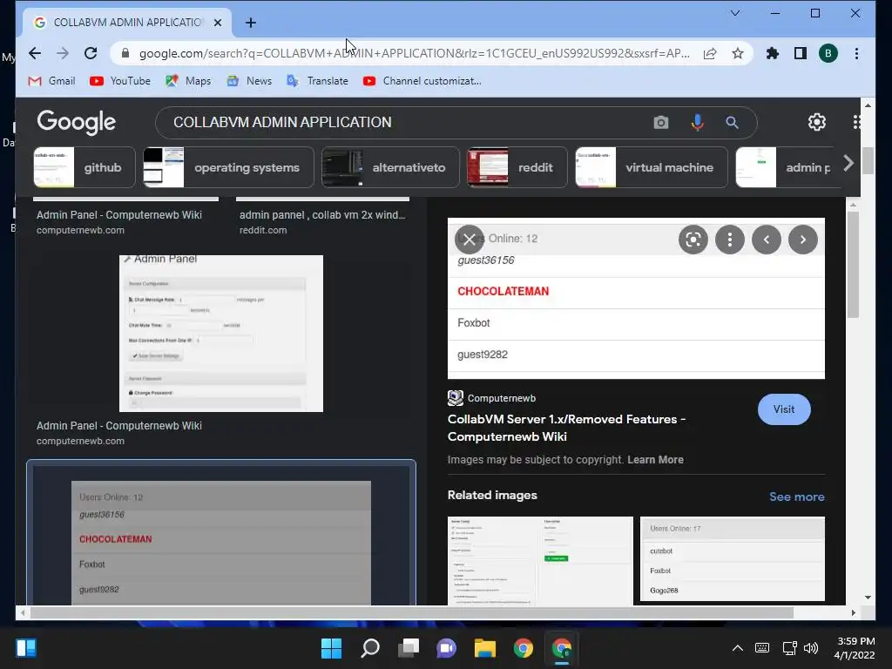Open Gmail bookmark

[51, 81]
